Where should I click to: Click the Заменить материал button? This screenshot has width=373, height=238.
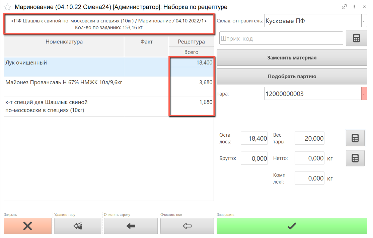point(292,58)
